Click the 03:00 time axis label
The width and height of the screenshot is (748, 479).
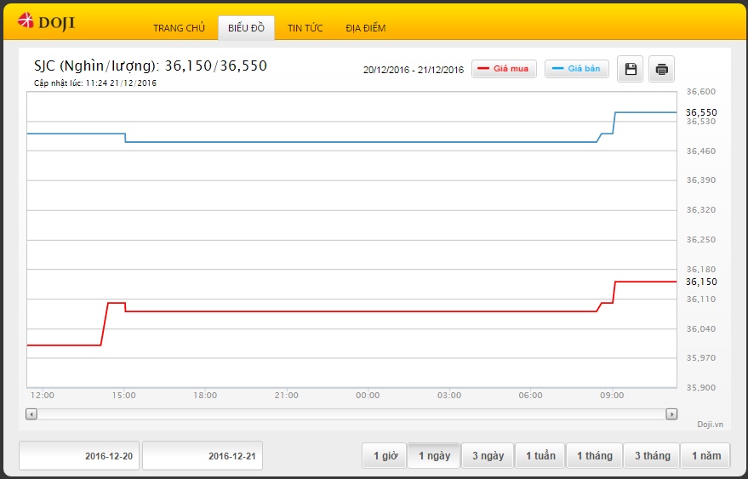[x=449, y=395]
